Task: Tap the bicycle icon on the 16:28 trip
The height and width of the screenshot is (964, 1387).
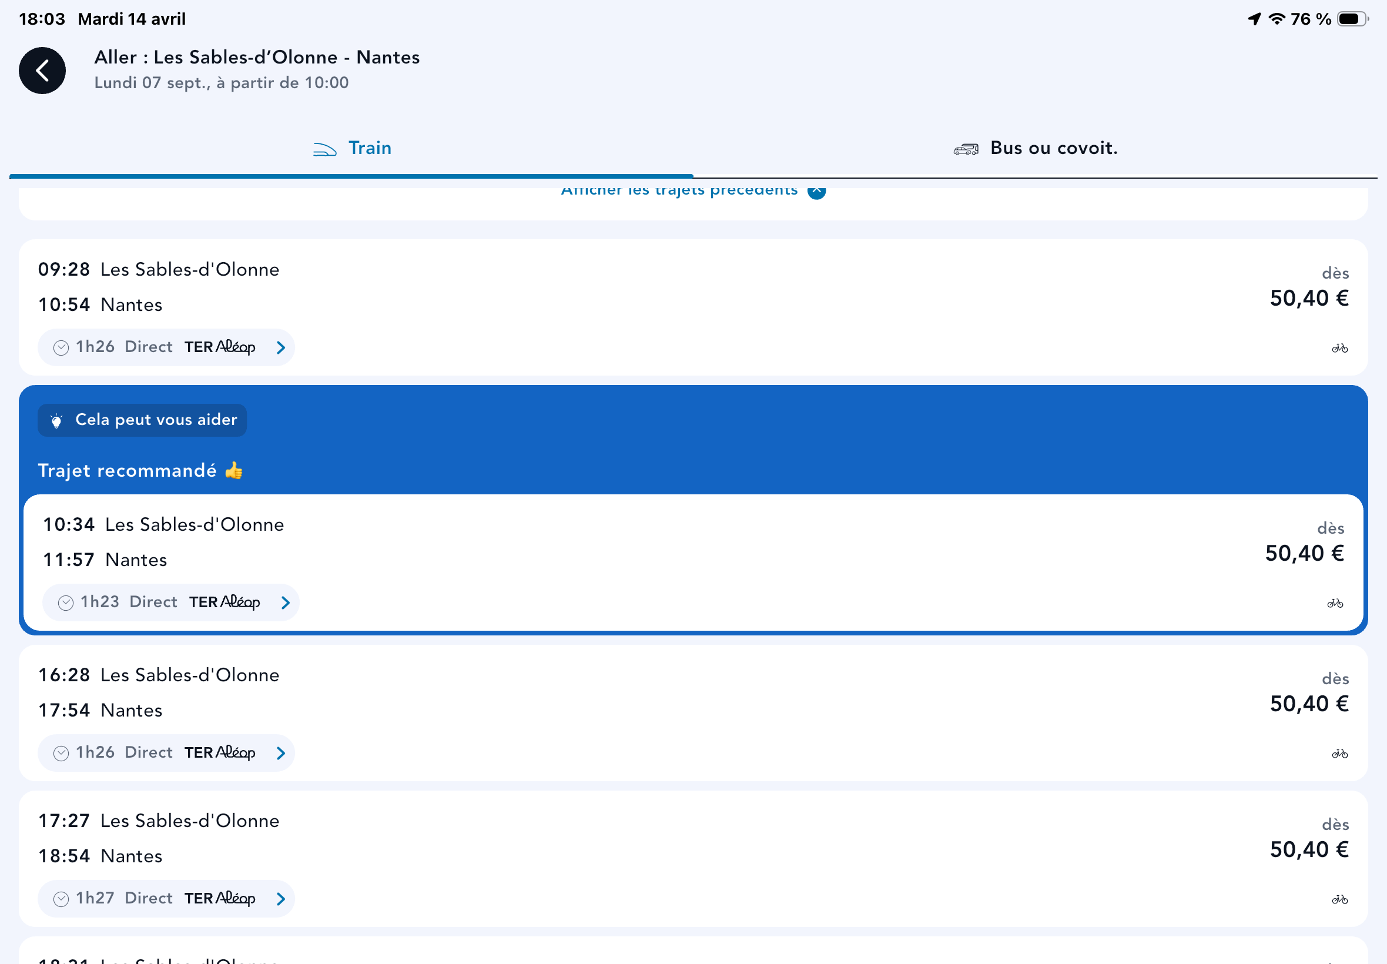Action: click(x=1339, y=753)
